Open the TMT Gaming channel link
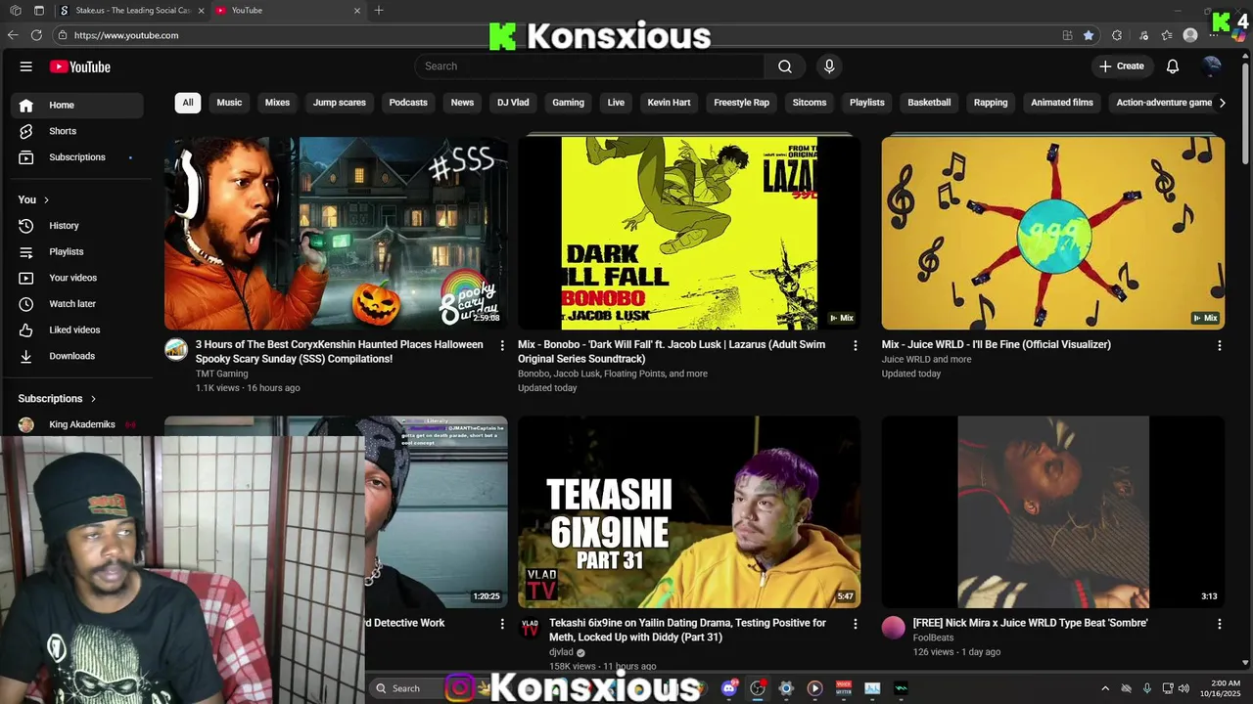 coord(221,374)
